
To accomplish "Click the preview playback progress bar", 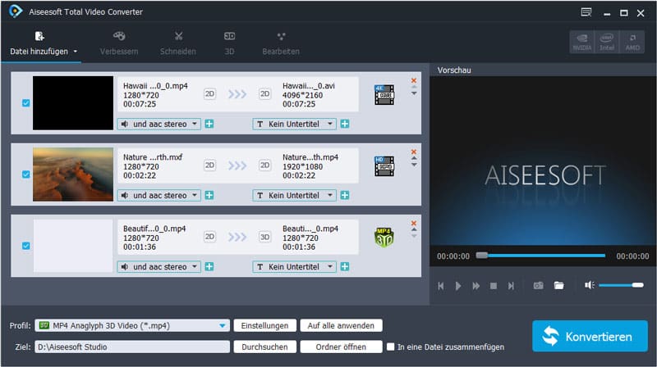I will pos(540,256).
